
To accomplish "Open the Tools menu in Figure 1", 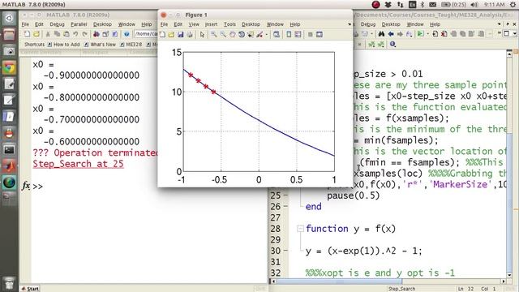I will point(229,24).
